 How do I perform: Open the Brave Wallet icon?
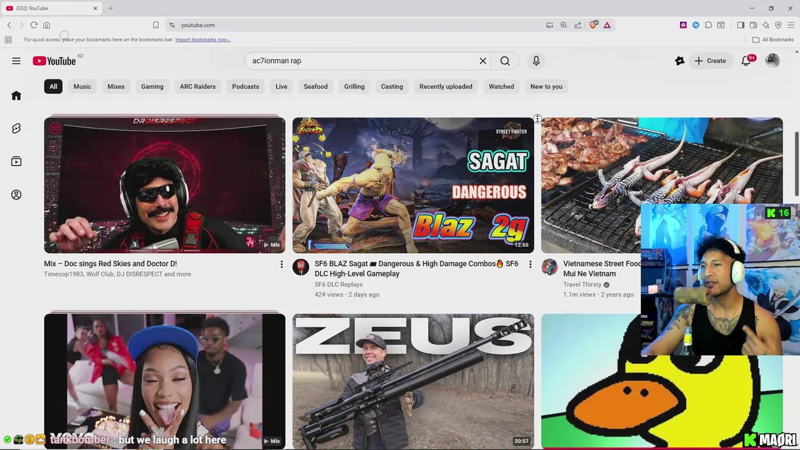coord(753,25)
